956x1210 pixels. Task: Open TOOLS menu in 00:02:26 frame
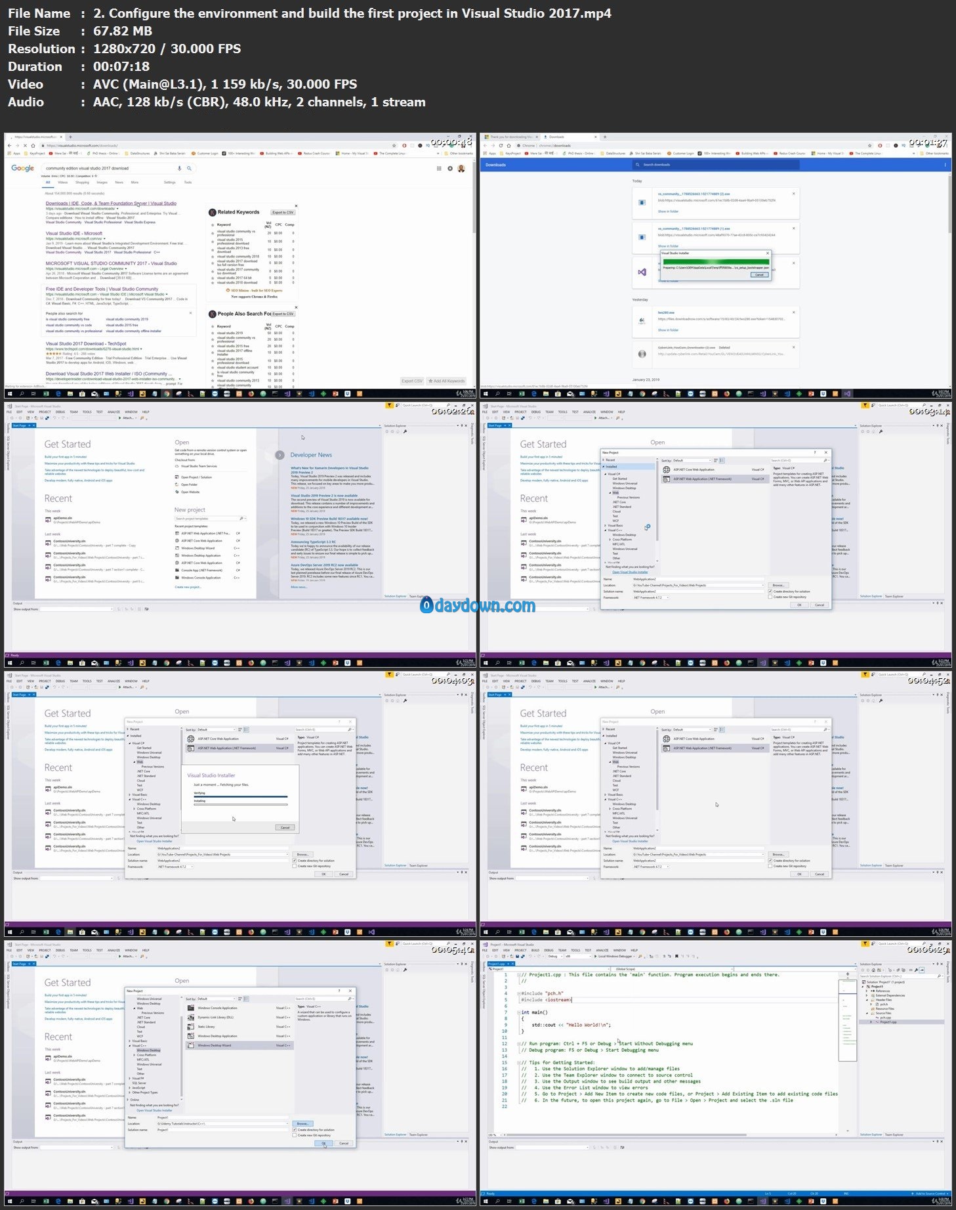[x=87, y=412]
